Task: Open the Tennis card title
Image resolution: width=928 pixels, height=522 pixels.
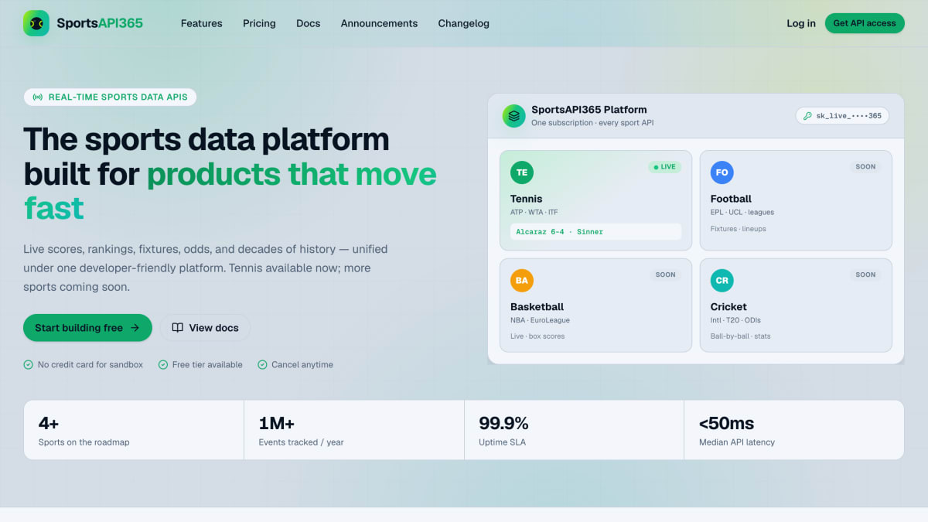Action: [x=527, y=199]
